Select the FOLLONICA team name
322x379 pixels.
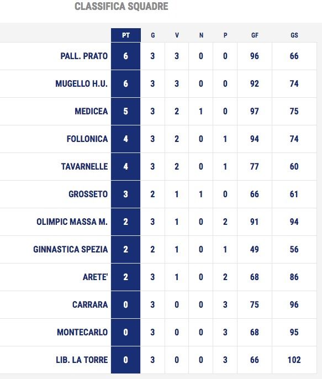tap(87, 139)
